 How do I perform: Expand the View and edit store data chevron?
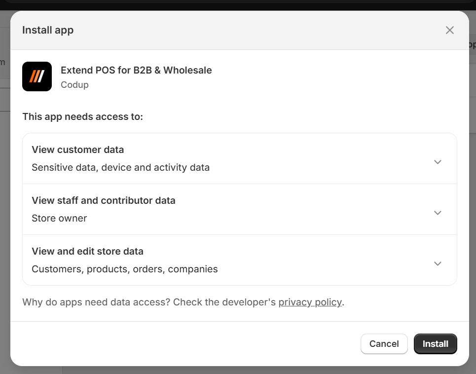(x=438, y=263)
